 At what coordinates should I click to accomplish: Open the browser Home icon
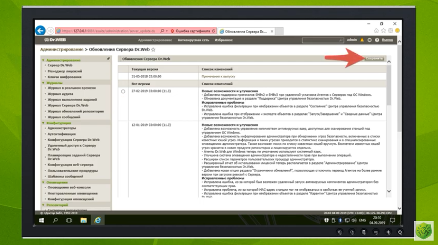click(x=376, y=31)
